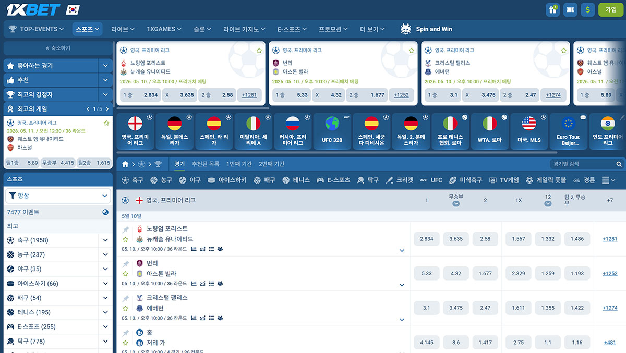The image size is (626, 353).
Task: Select odds 4.145 in 홈 row
Action: coord(426,342)
